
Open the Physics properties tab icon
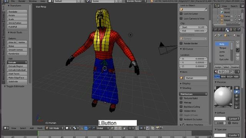[x=239, y=29]
